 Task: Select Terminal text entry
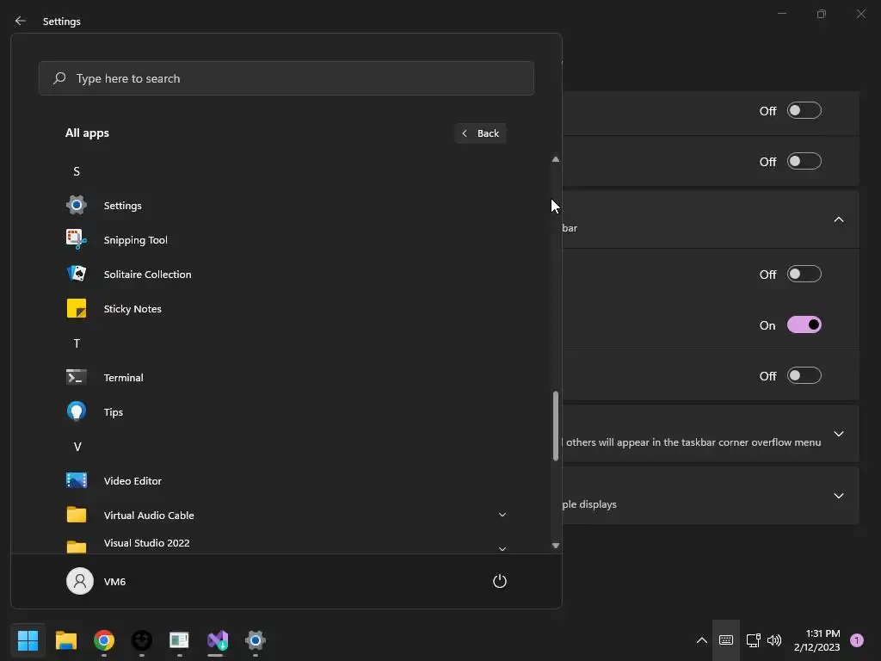(x=124, y=378)
